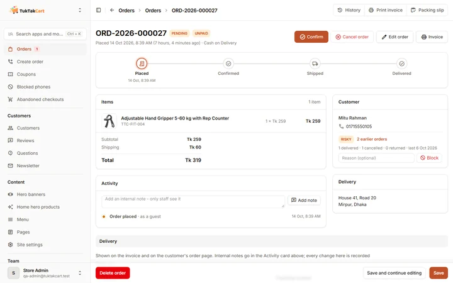Open Hero banners page
The height and width of the screenshot is (283, 453).
click(45, 194)
